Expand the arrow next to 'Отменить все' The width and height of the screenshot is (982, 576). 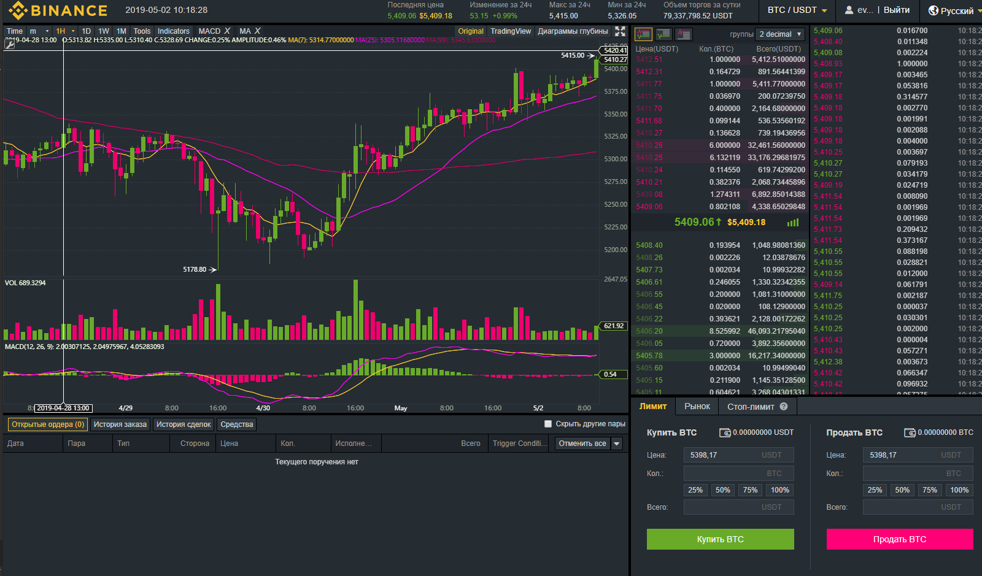617,444
